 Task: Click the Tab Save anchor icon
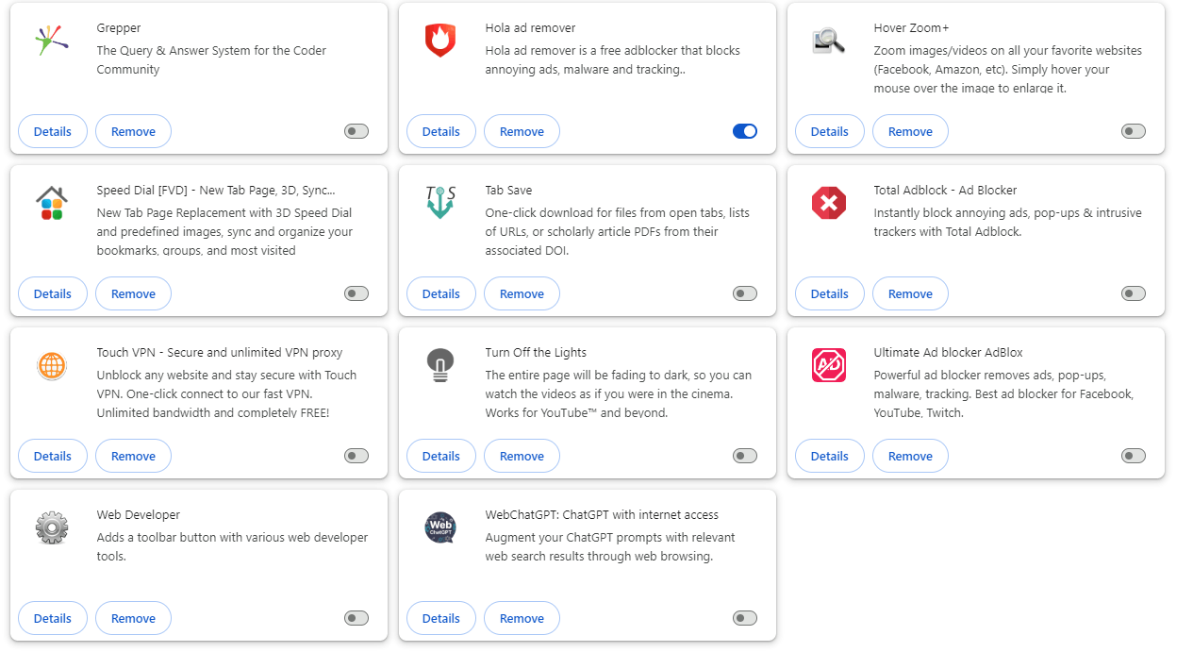[x=440, y=202]
